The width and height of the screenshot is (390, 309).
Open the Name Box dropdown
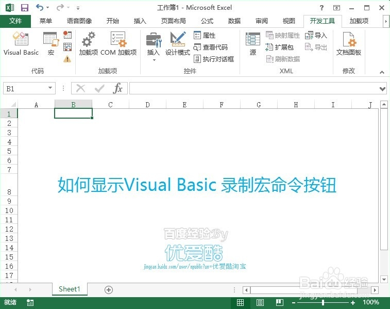click(50, 88)
